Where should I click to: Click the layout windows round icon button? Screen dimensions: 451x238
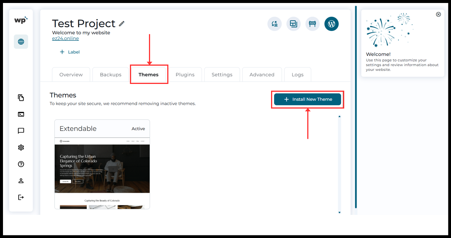coord(293,24)
